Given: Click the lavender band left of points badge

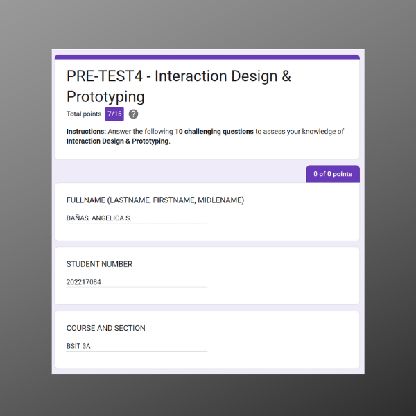Looking at the screenshot, I should pos(173,172).
